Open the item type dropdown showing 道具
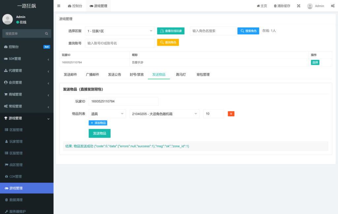338x214 pixels. [x=107, y=114]
